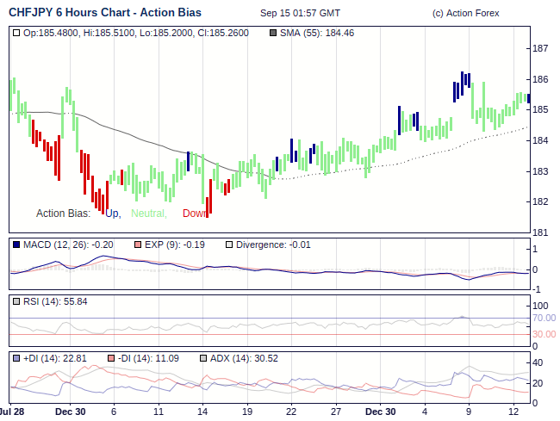
Task: Click the EXP (9) pink legend square
Action: (x=138, y=245)
